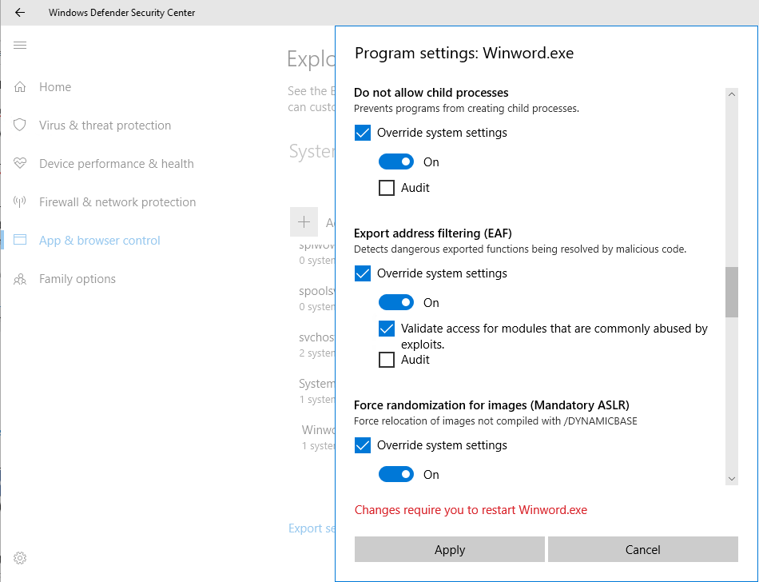Click scrollbar down arrow in program settings
Viewport: 759px width, 582px height.
732,478
